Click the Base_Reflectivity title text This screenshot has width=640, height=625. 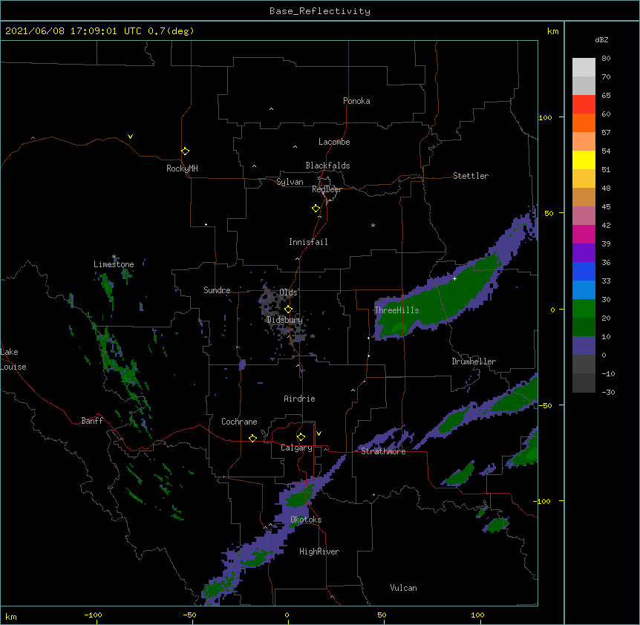click(x=320, y=11)
